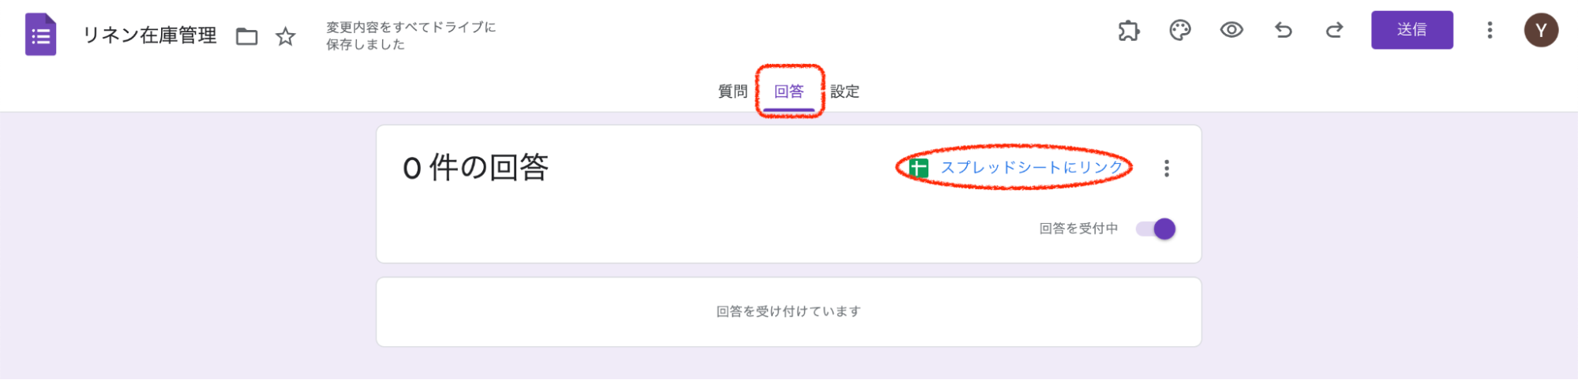Click the undo arrow icon

[1284, 31]
